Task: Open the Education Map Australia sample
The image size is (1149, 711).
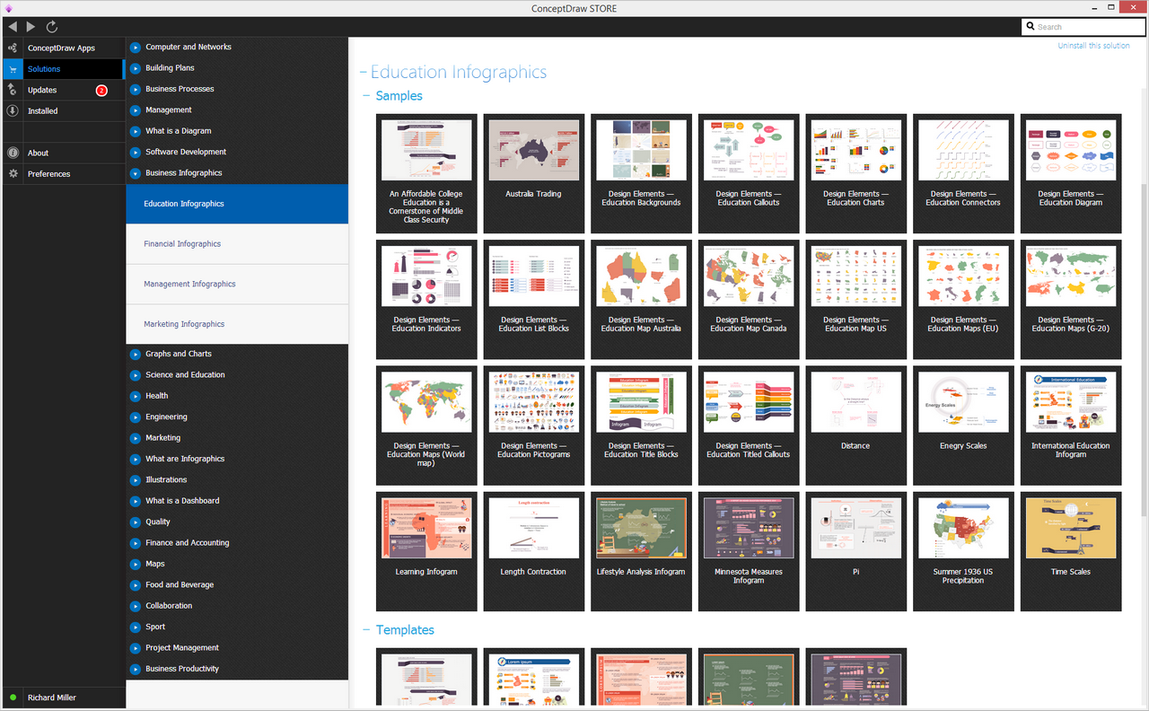Action: pos(641,300)
